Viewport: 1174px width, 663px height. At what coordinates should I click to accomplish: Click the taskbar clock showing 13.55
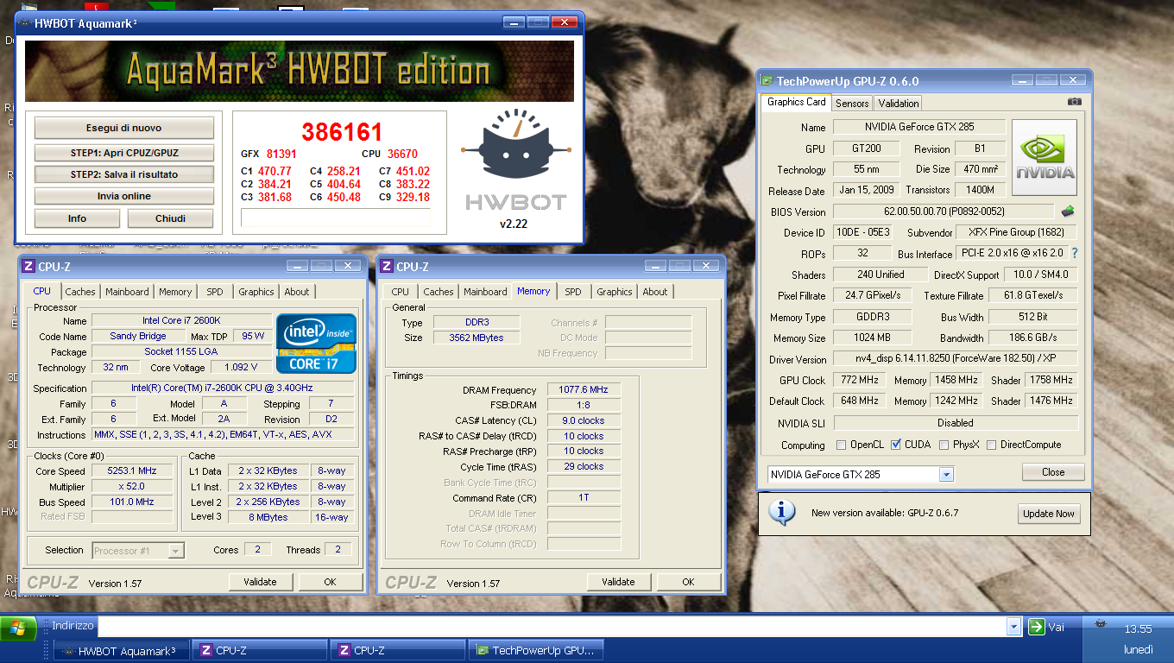(x=1139, y=629)
